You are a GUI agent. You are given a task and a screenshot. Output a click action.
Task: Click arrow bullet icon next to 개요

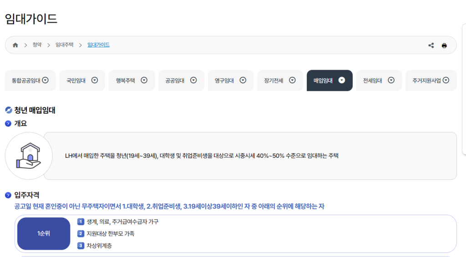point(8,124)
